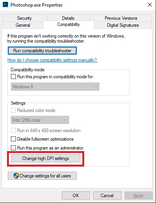Go to the Previous Versions tab
The height and width of the screenshot is (203, 156).
[x=121, y=18]
